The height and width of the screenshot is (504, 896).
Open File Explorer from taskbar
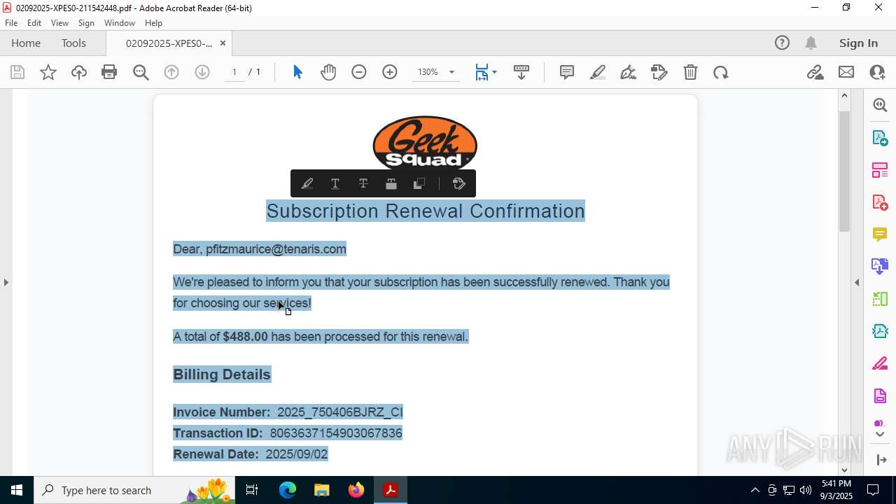(x=322, y=490)
